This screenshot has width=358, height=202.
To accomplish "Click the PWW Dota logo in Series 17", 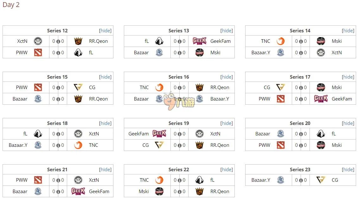I will pos(280,99).
